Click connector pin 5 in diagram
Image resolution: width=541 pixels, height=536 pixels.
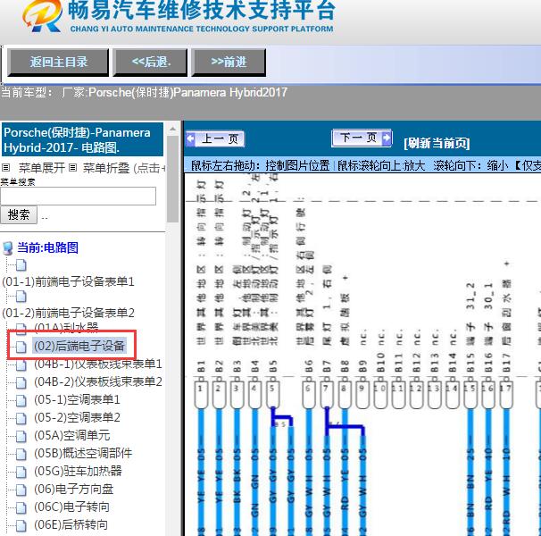point(272,395)
